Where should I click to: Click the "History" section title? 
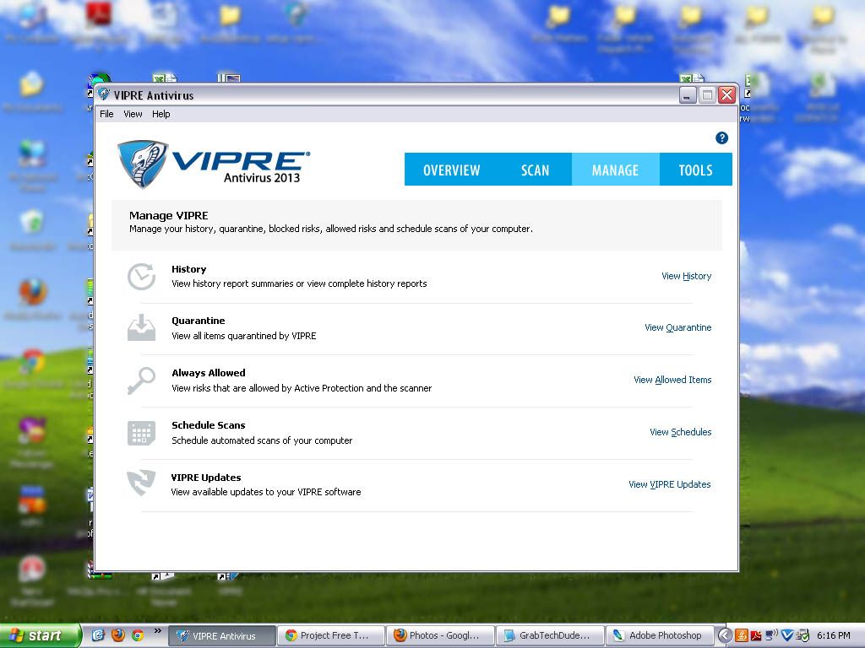(x=188, y=269)
